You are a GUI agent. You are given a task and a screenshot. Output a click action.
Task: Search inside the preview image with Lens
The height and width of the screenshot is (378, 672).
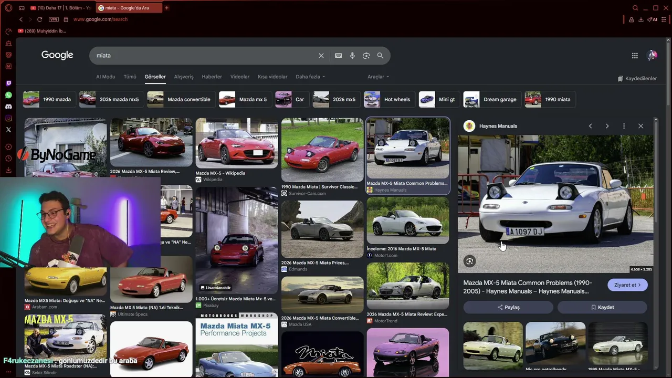coord(469,261)
